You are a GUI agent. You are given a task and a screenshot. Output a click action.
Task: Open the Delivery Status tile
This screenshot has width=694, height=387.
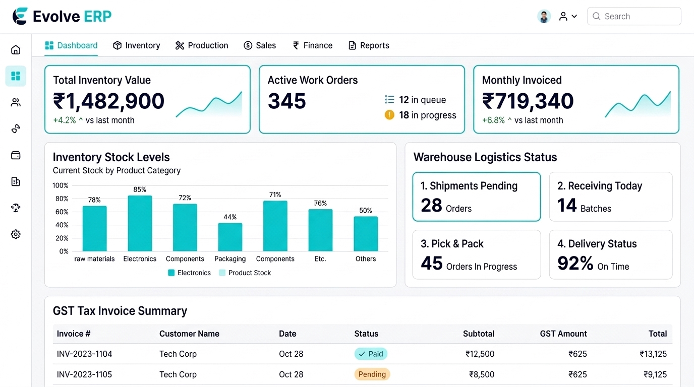[611, 254]
